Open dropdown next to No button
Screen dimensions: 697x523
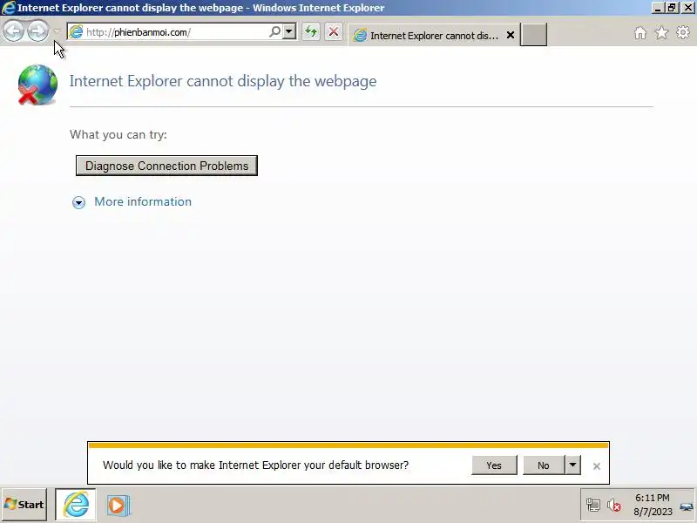click(572, 465)
